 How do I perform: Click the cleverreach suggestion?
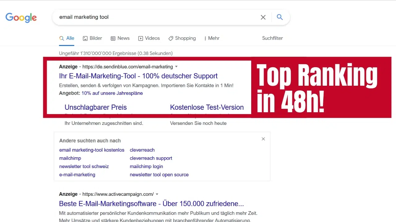[142, 150]
